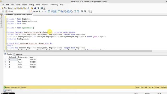
Task: Collapse the Create Function EmployeeTargetFN block
Action: pyautogui.click(x=6, y=32)
